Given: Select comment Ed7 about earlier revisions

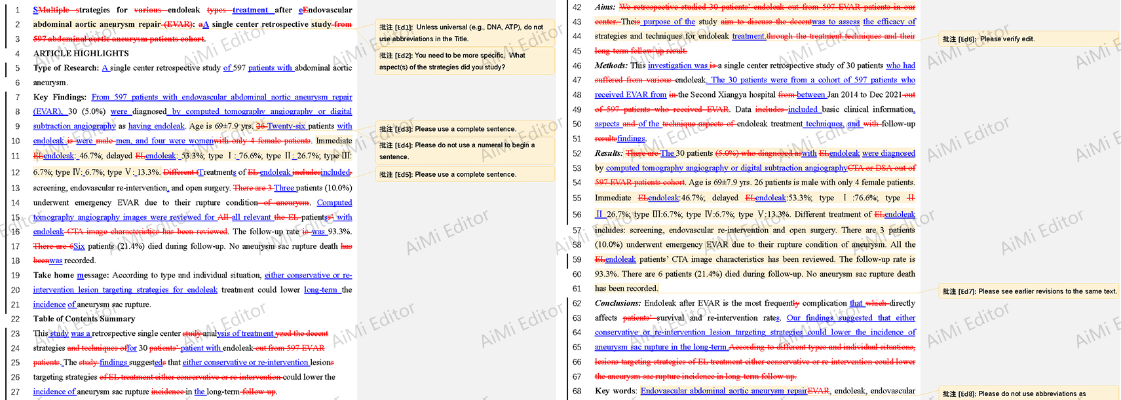Looking at the screenshot, I should click(1028, 291).
